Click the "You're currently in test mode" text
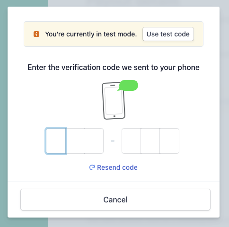The image size is (229, 227). point(91,34)
